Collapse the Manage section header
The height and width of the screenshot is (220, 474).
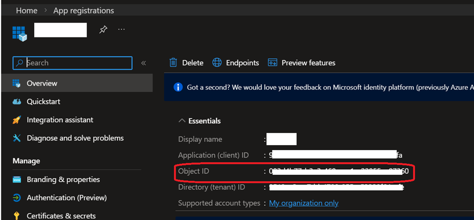pyautogui.click(x=26, y=161)
